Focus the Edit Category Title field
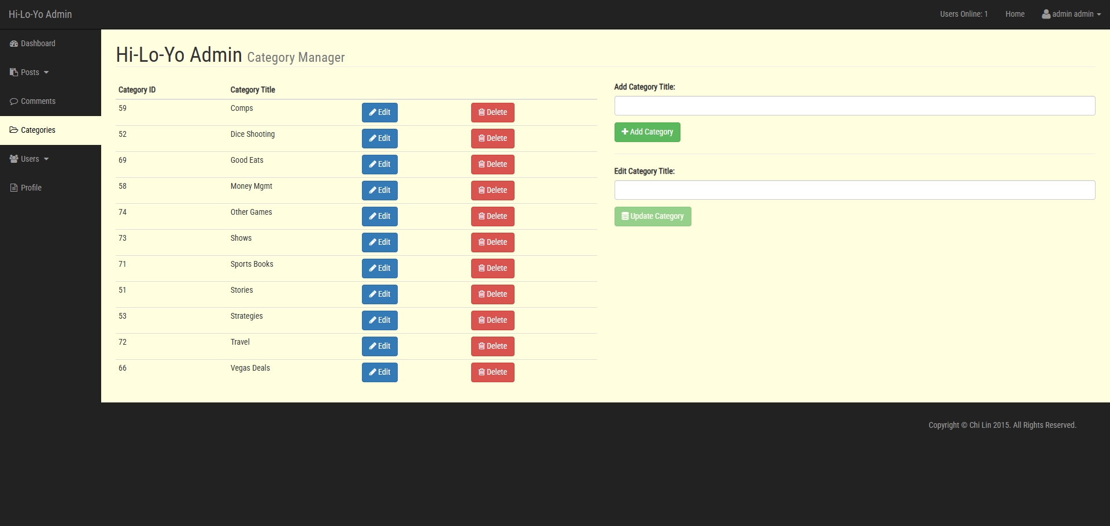 [x=854, y=191]
